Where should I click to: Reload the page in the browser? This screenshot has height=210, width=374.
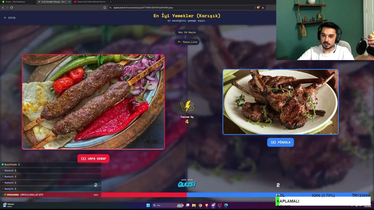[x=12, y=8]
